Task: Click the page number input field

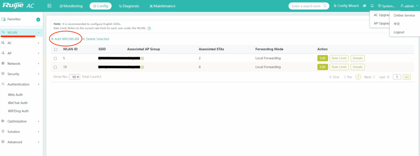Action: [397, 77]
